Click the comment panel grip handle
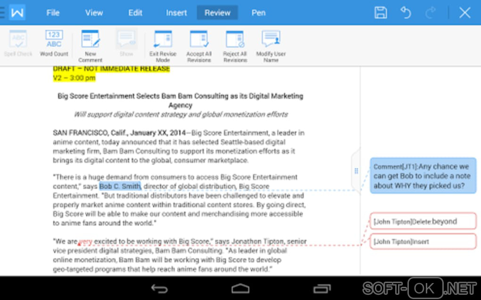 point(356,170)
